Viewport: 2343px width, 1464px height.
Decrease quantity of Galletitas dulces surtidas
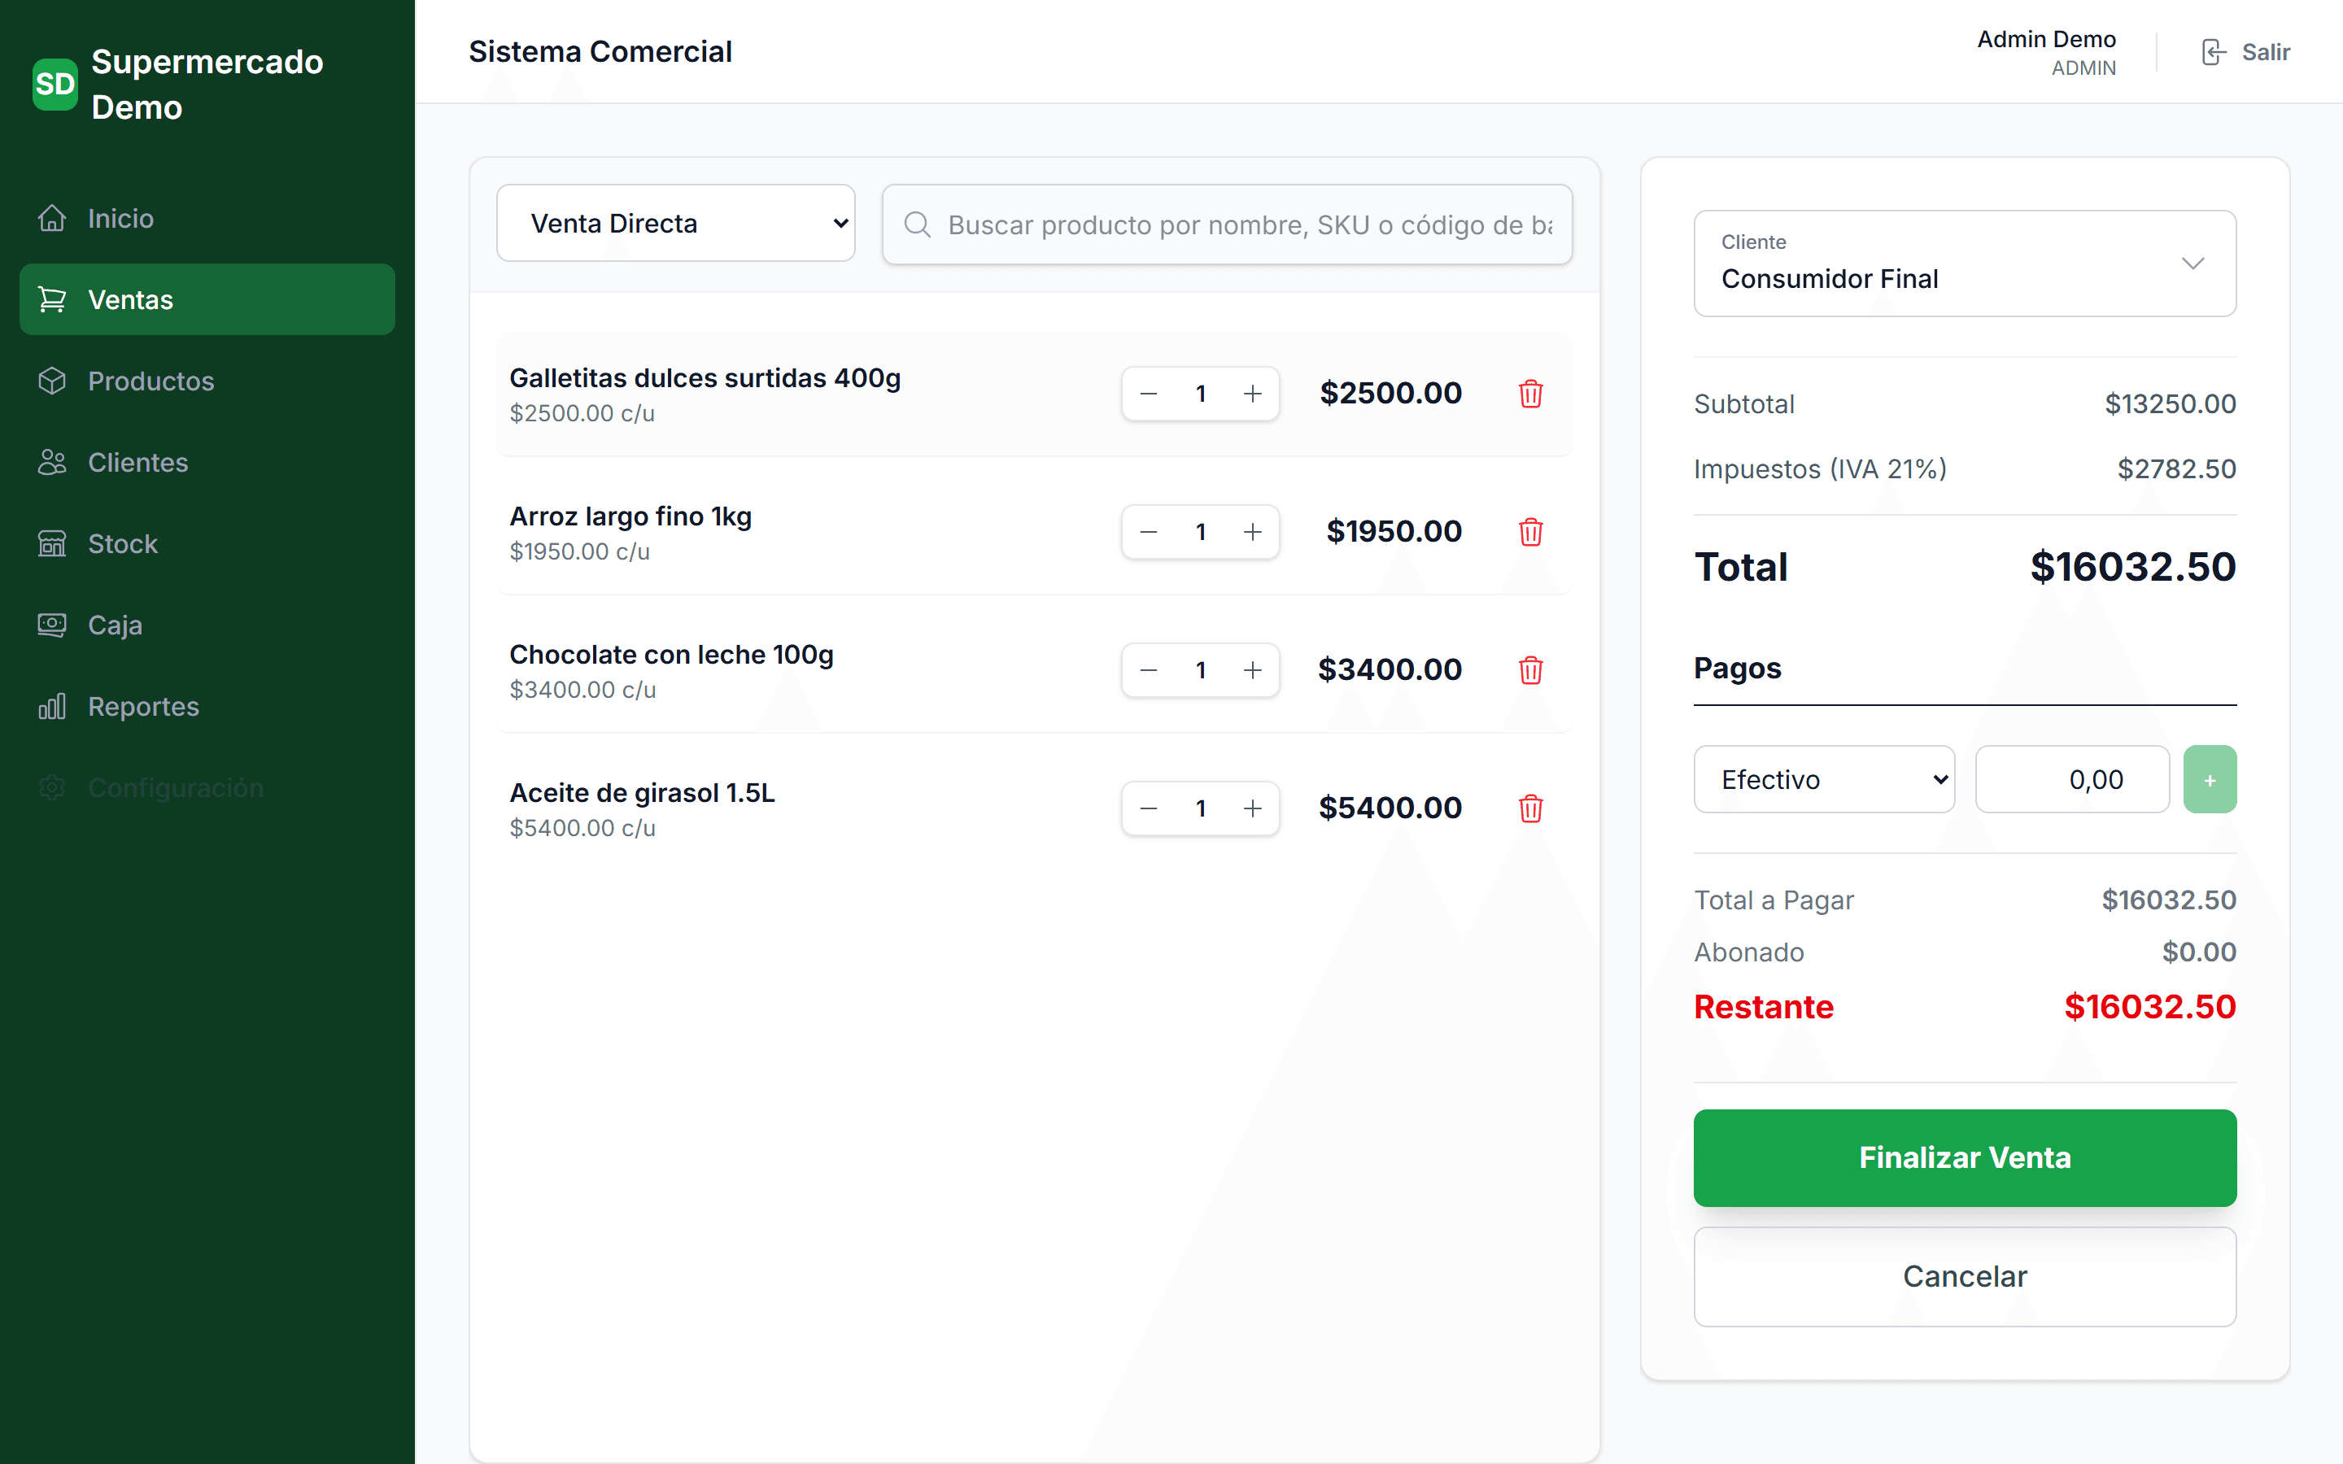click(1150, 394)
